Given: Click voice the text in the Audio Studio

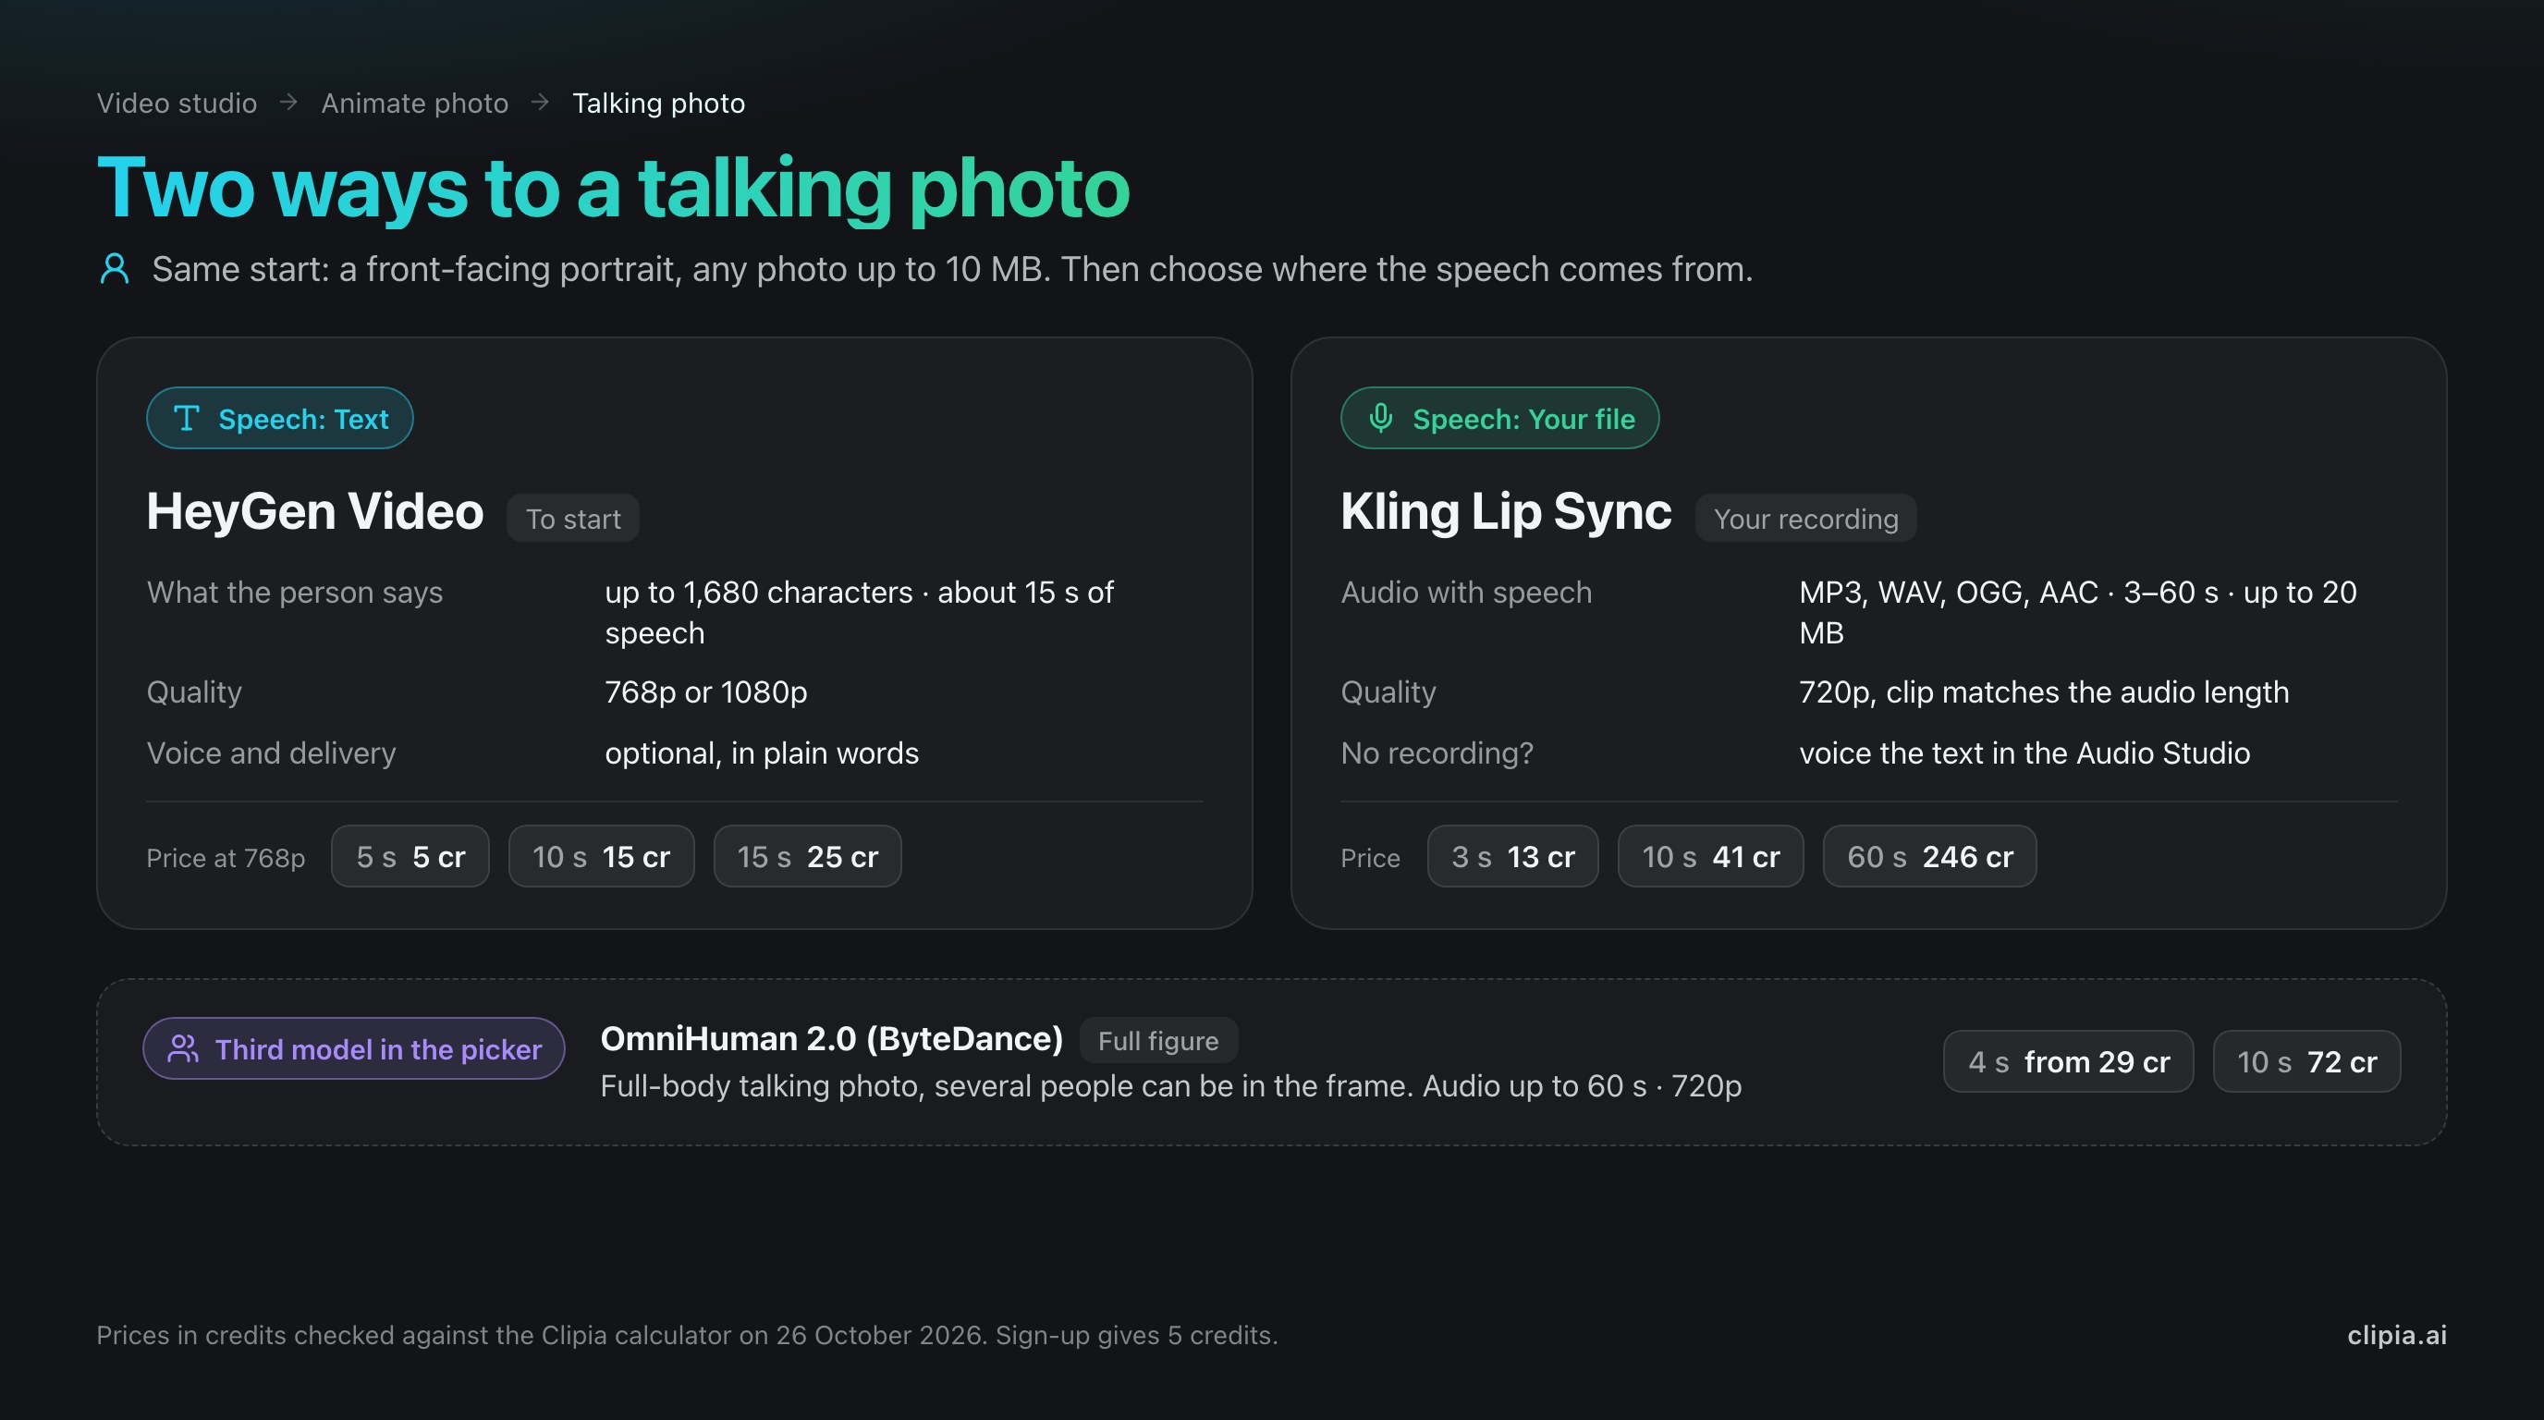Looking at the screenshot, I should pyautogui.click(x=2024, y=753).
